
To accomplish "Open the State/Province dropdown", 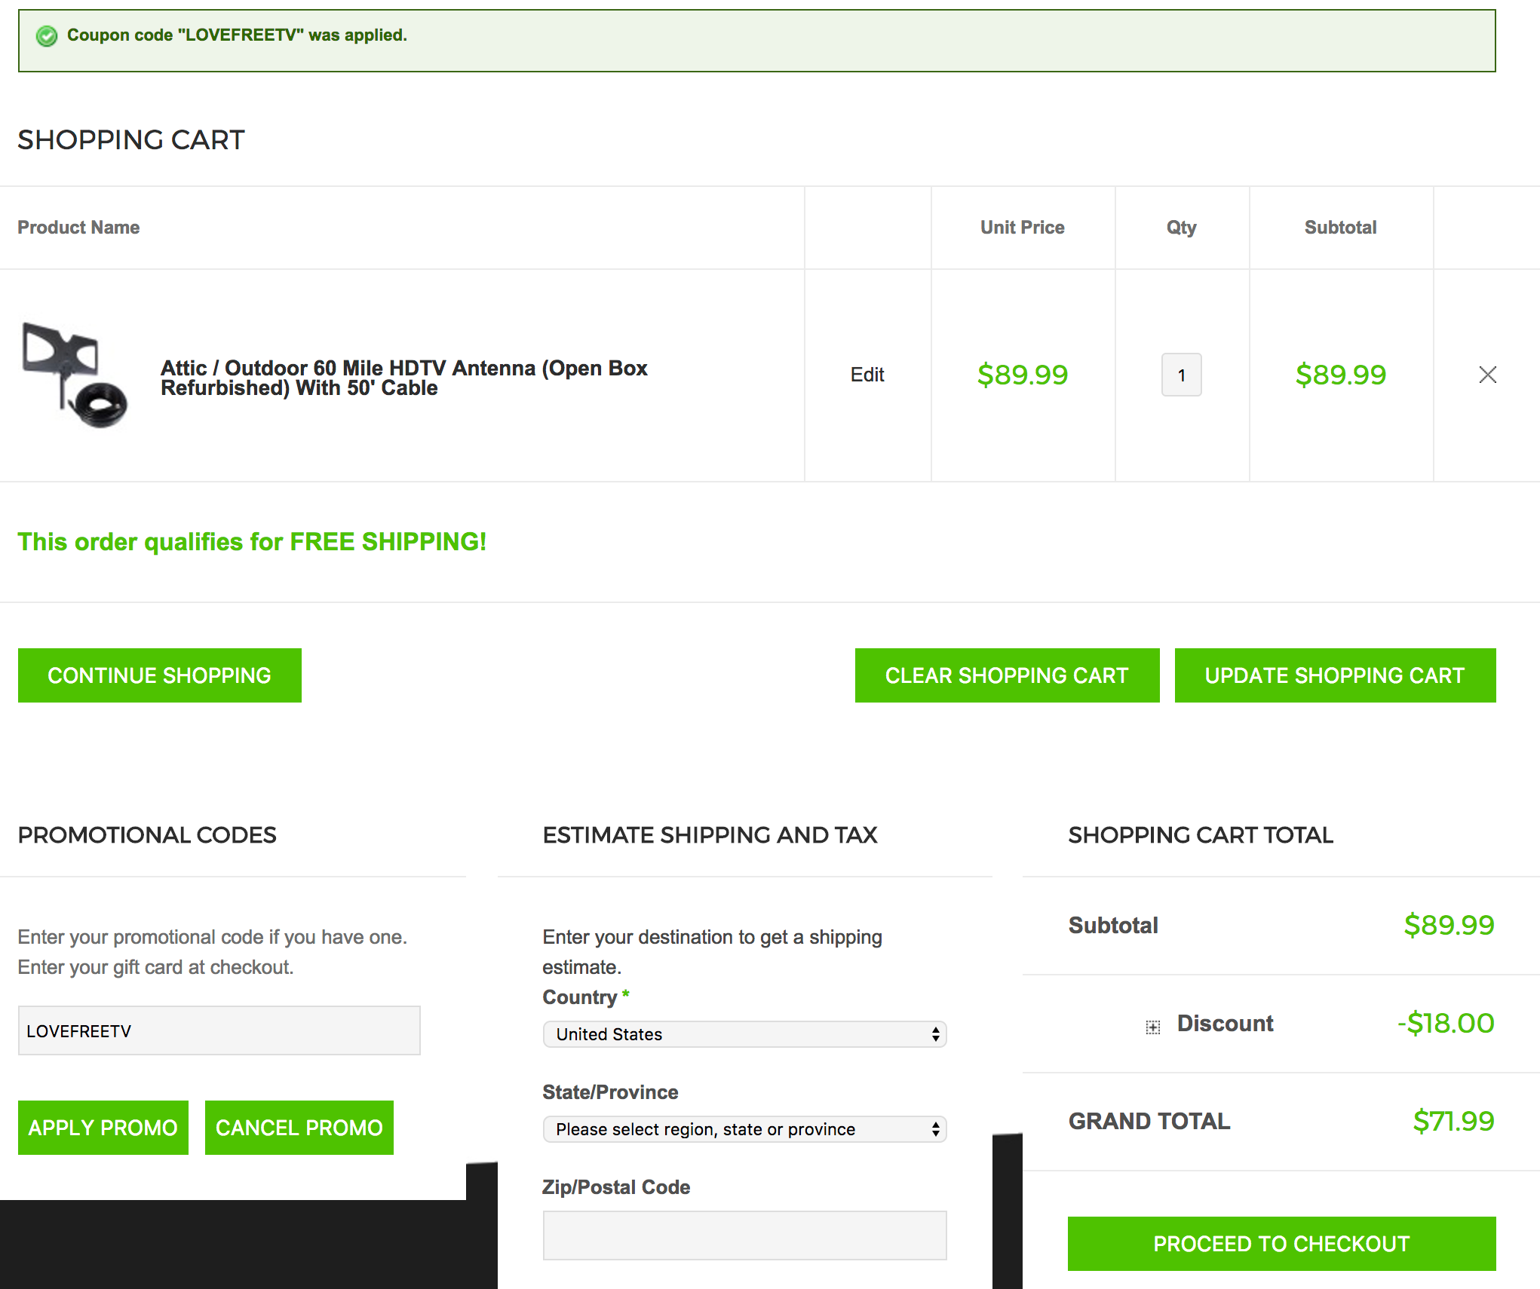I will [x=744, y=1129].
